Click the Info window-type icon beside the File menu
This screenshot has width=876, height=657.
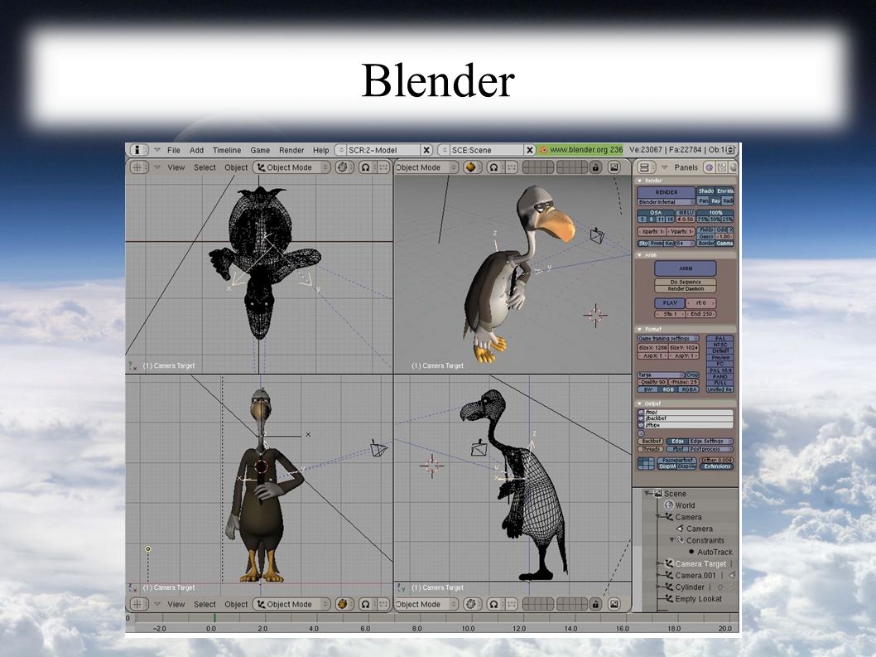click(x=138, y=150)
